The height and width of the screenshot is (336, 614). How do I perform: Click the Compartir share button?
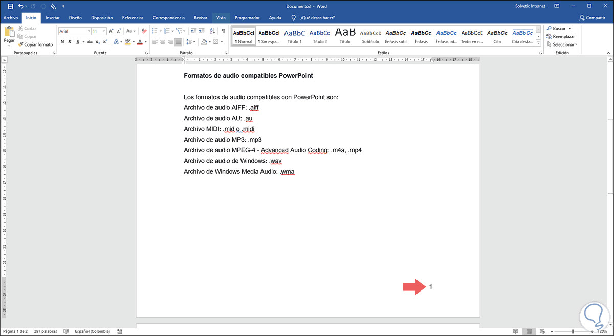click(591, 17)
